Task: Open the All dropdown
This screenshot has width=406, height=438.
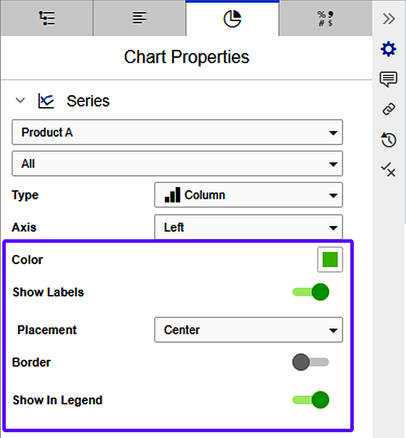Action: tap(177, 164)
